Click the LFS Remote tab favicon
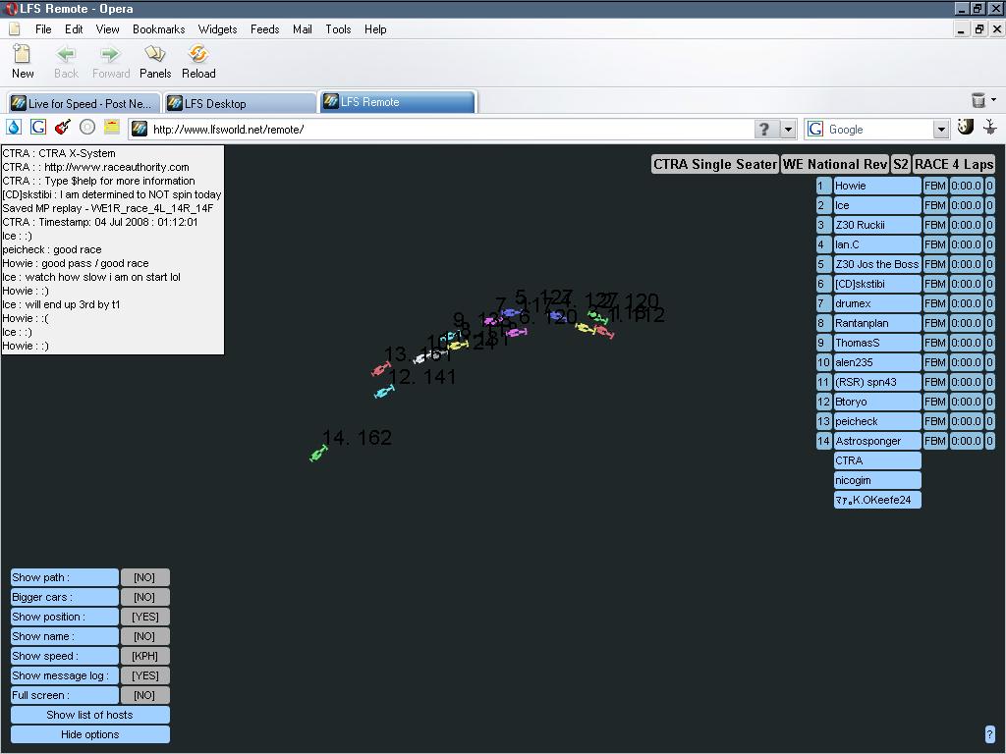The height and width of the screenshot is (754, 1006). [331, 101]
